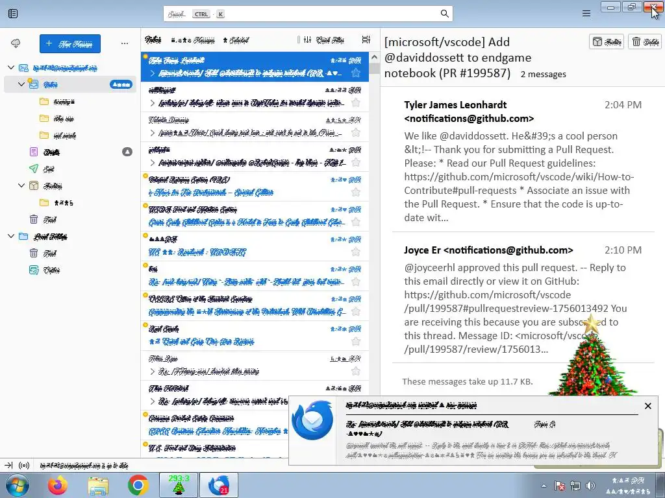Click the Archives folder box icon

[34, 185]
